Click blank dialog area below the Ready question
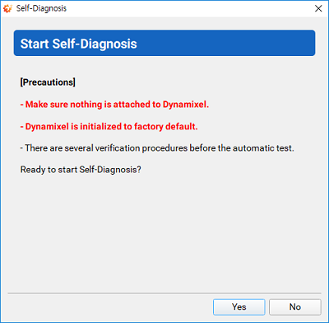The height and width of the screenshot is (323, 329). 164,233
